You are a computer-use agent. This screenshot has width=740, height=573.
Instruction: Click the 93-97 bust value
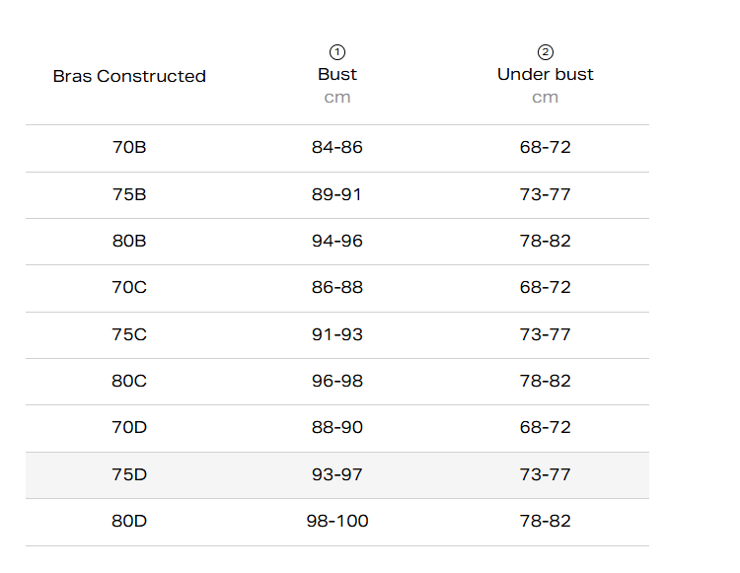pyautogui.click(x=337, y=474)
